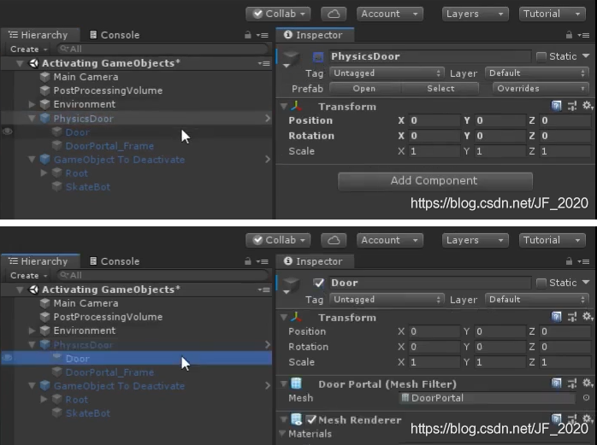Open the Layer dropdown for PhysicsDoor

point(537,73)
